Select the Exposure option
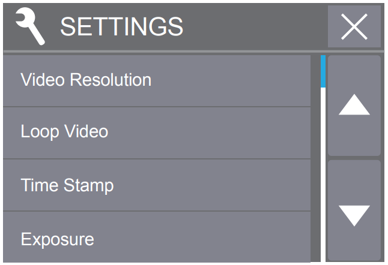The image size is (388, 265). pos(157,237)
